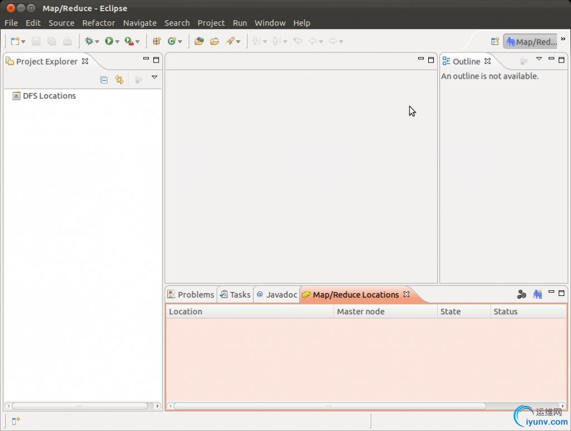The height and width of the screenshot is (431, 571).
Task: Show hidden perspectives via chevron
Action: [x=563, y=39]
